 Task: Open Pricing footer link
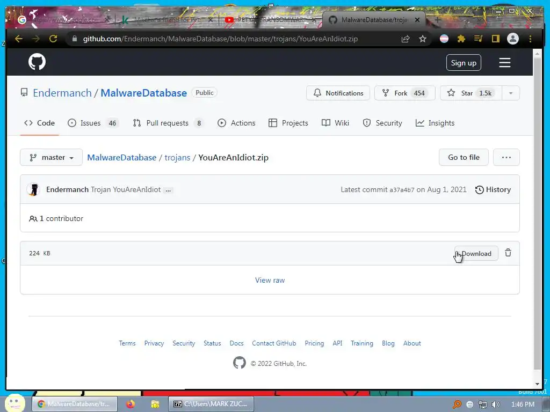(314, 343)
